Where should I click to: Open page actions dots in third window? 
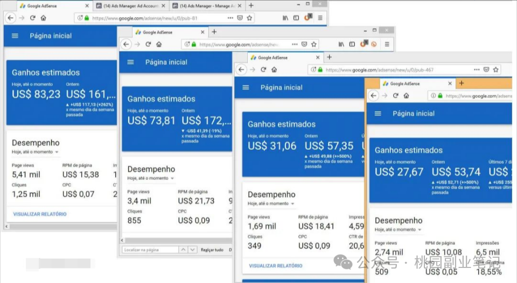pos(477,70)
